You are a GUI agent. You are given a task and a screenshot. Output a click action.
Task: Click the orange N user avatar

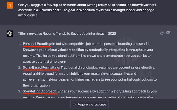(x=10, y=5)
